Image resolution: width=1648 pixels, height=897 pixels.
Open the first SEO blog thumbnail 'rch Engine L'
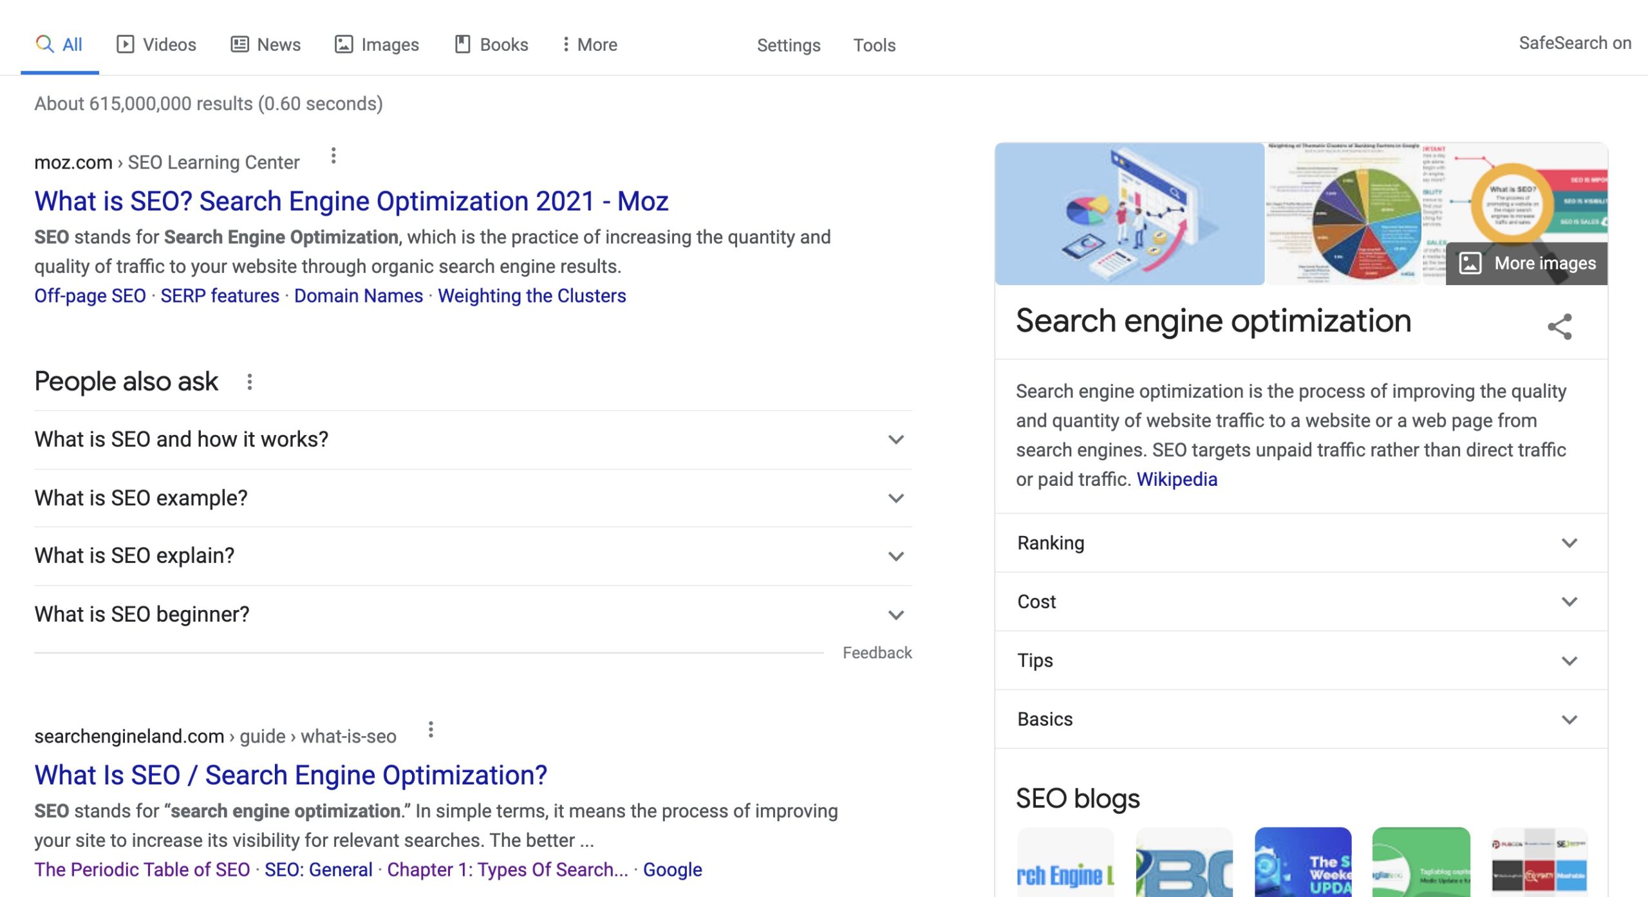(1065, 862)
